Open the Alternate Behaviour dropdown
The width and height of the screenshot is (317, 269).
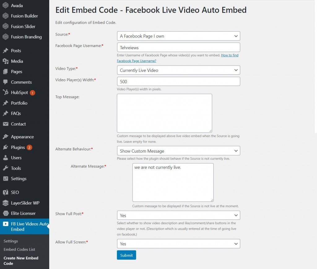[x=179, y=151]
